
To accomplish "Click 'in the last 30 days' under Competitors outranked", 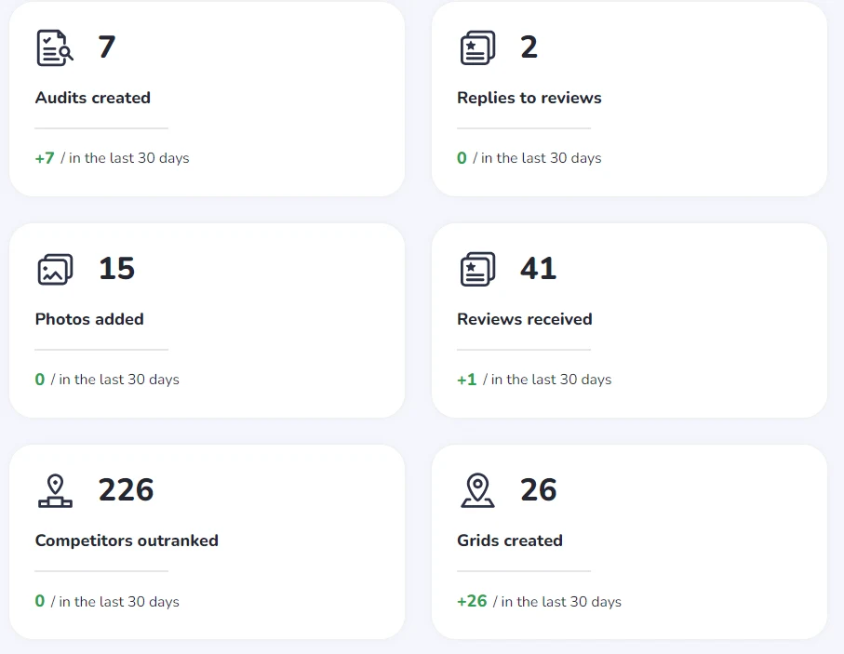I will [x=119, y=601].
